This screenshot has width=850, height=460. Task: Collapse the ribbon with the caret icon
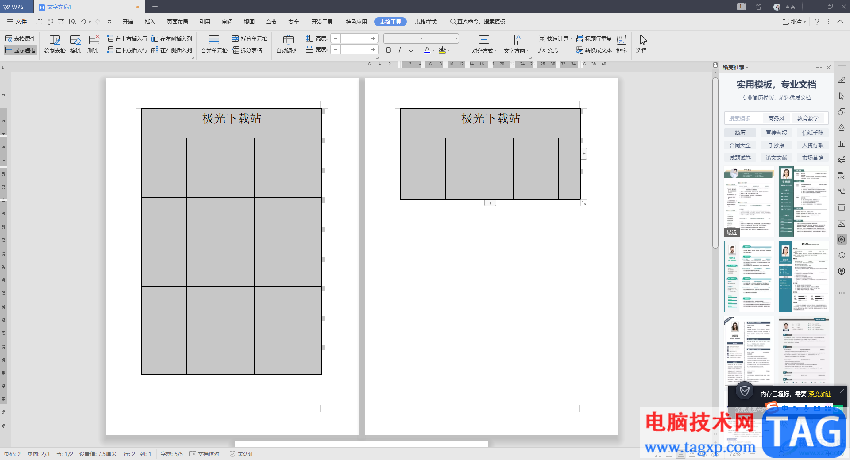click(840, 22)
